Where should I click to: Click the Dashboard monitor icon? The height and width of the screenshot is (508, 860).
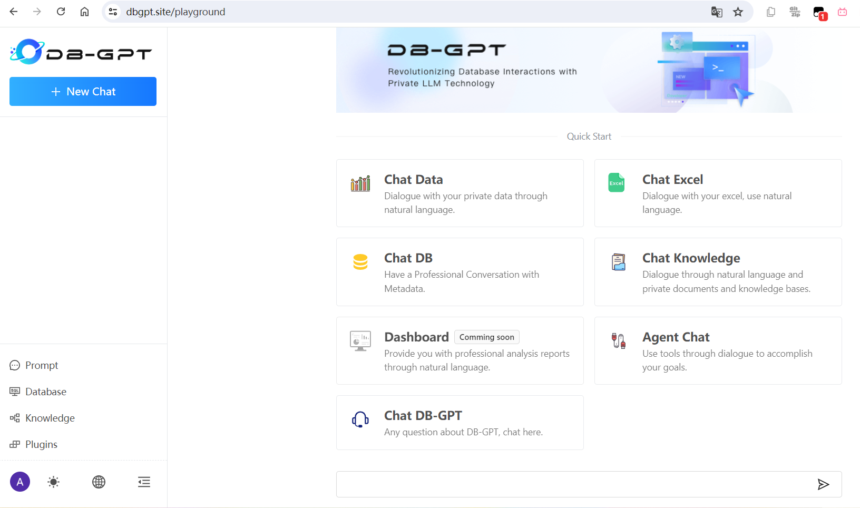click(x=360, y=341)
